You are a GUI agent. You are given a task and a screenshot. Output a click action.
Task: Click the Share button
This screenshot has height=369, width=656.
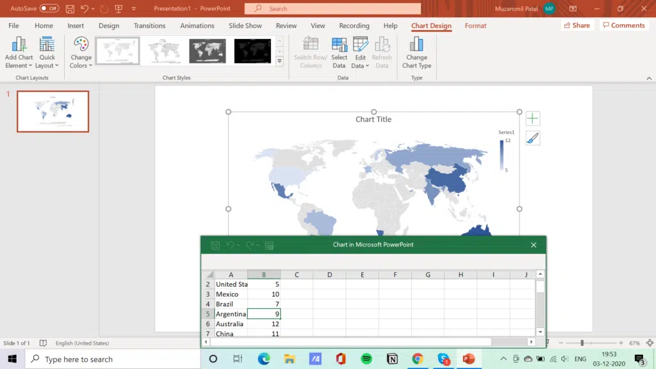[x=576, y=26]
